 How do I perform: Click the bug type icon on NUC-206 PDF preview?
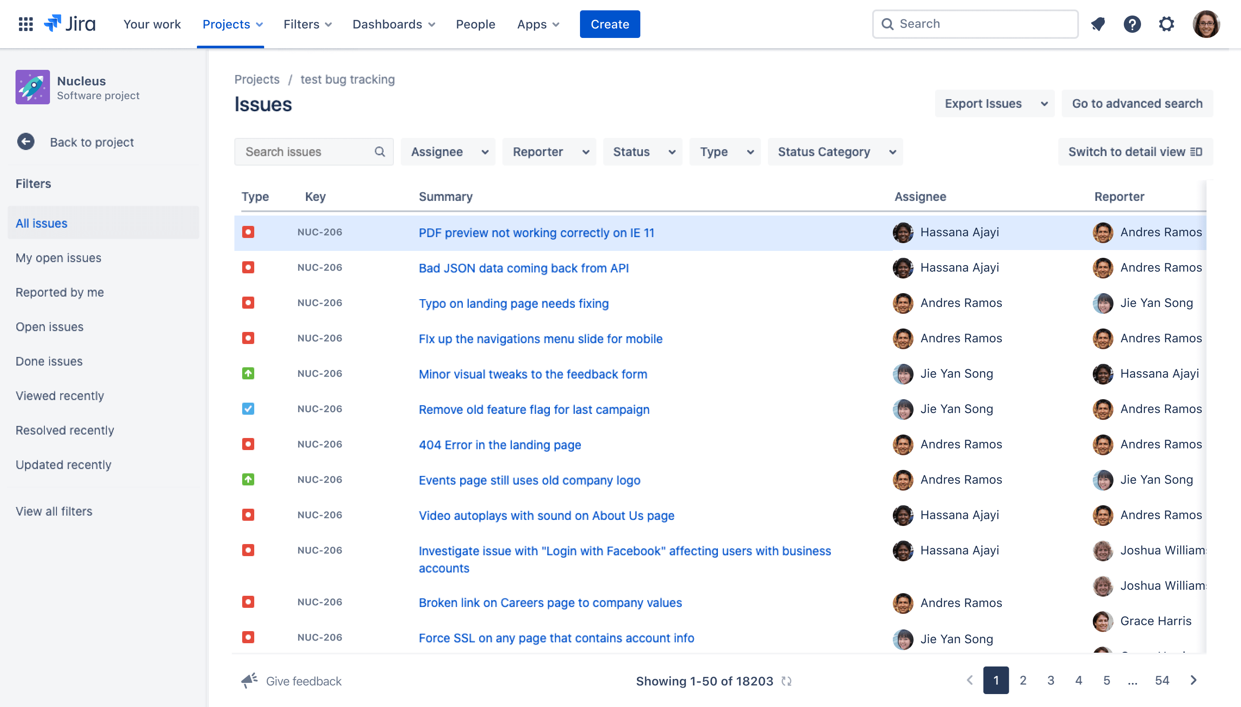point(248,232)
